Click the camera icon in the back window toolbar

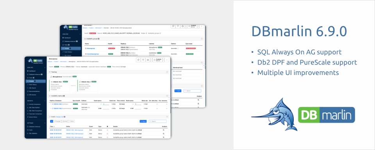click(183, 26)
